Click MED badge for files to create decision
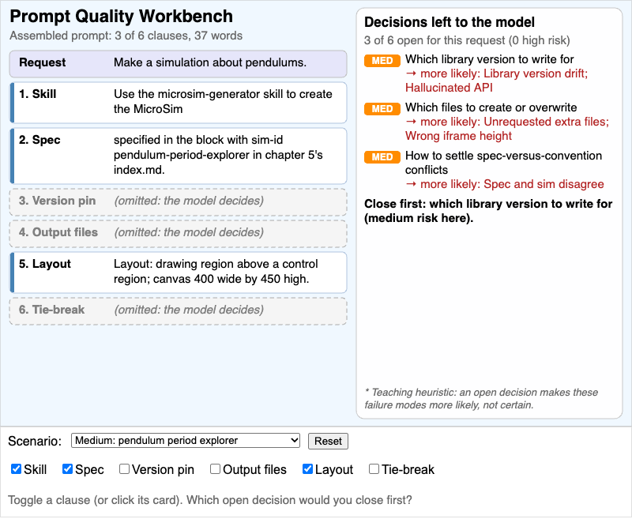This screenshot has width=632, height=519. coord(382,109)
